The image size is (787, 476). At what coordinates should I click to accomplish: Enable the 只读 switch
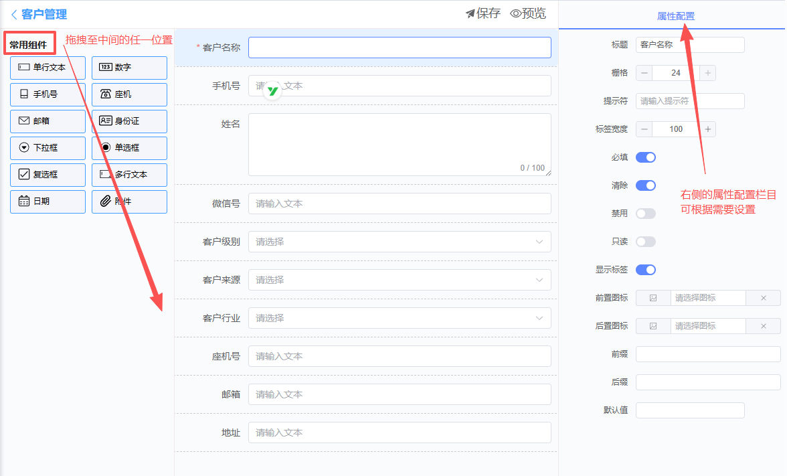646,242
